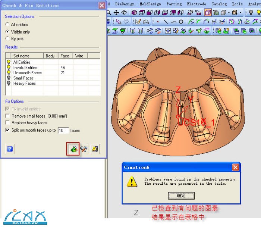Click the Face column header
Screen dimensions: 261x228
pos(66,56)
